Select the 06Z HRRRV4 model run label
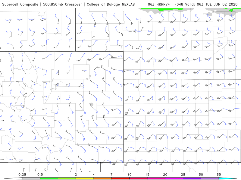 tap(159, 4)
